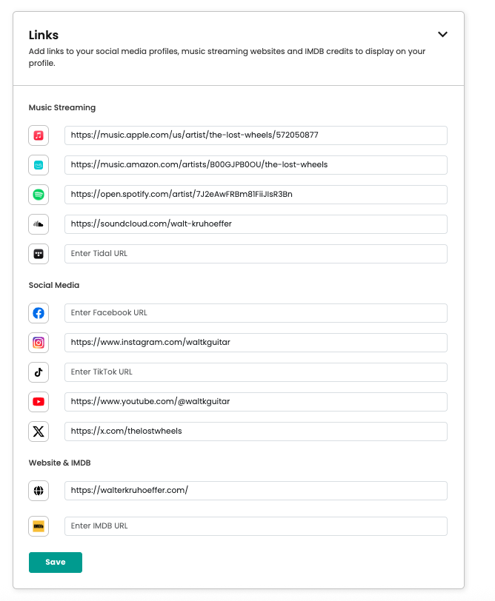The height and width of the screenshot is (601, 495).
Task: Click the personal website URL field
Action: pyautogui.click(x=256, y=491)
